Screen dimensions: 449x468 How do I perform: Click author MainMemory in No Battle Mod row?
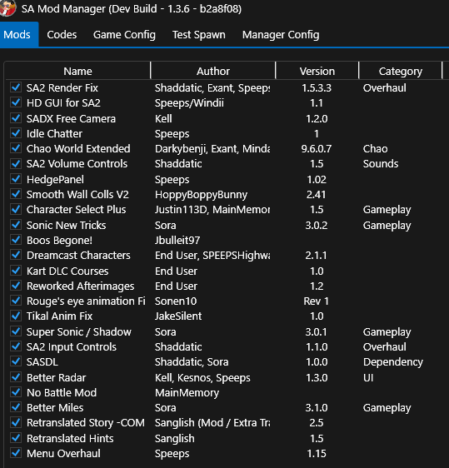[x=187, y=393]
